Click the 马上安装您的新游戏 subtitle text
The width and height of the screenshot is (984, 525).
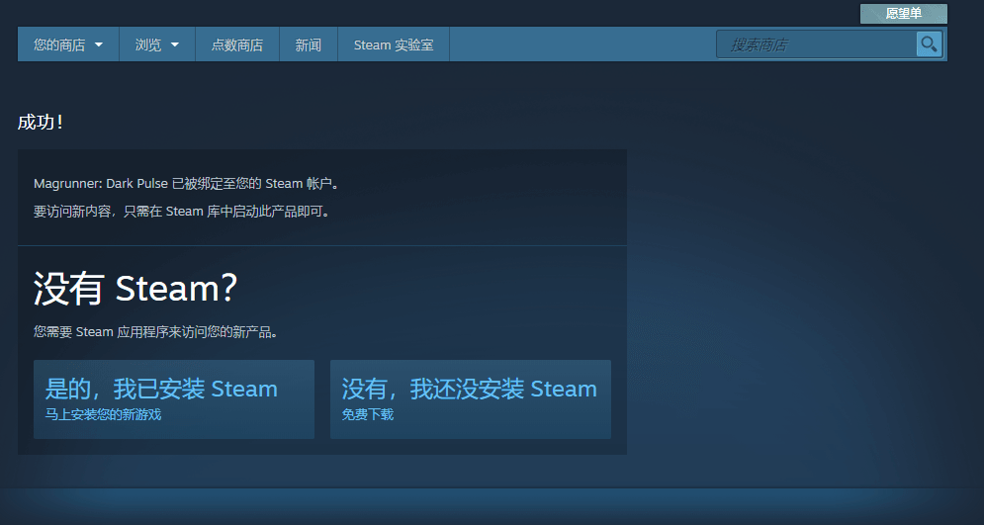point(103,415)
